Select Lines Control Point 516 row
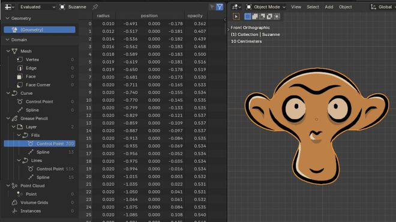The image size is (396, 222). click(40, 169)
